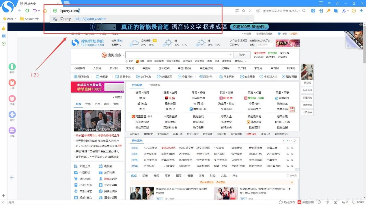Click the login arrow toolbar icon
The image size is (366, 205).
click(x=321, y=11)
